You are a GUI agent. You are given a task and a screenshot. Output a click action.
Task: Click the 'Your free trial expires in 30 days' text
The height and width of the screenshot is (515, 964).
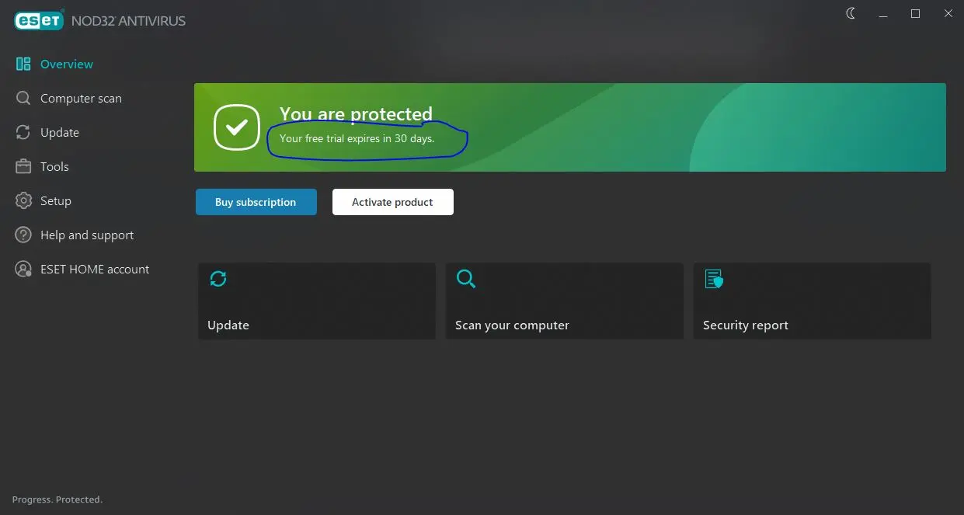pyautogui.click(x=357, y=139)
